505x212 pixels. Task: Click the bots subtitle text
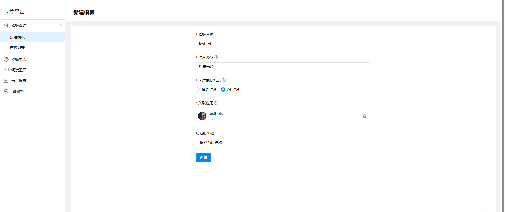tap(212, 119)
